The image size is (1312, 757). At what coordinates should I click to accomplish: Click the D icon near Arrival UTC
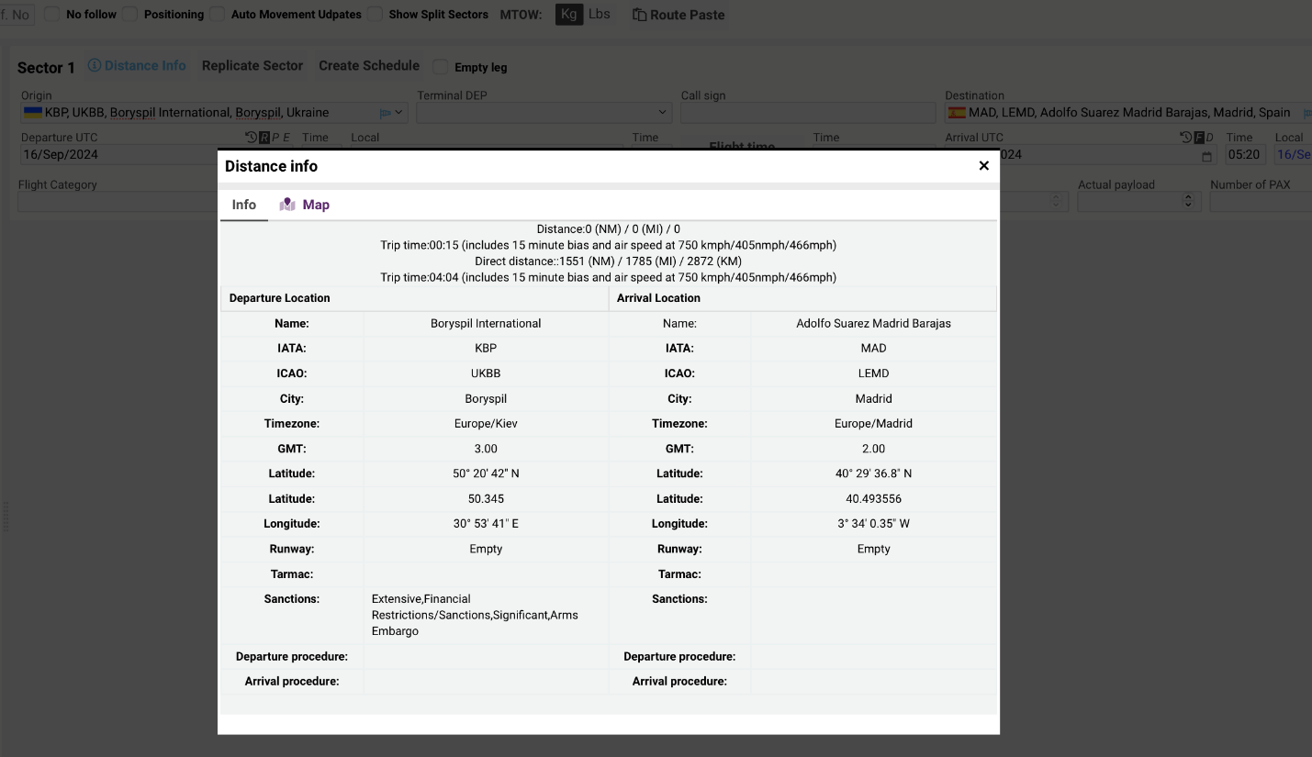point(1209,136)
